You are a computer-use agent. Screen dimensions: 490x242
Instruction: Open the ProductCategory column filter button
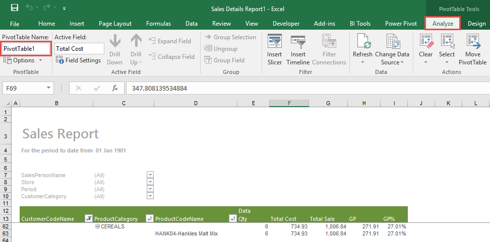(150, 219)
